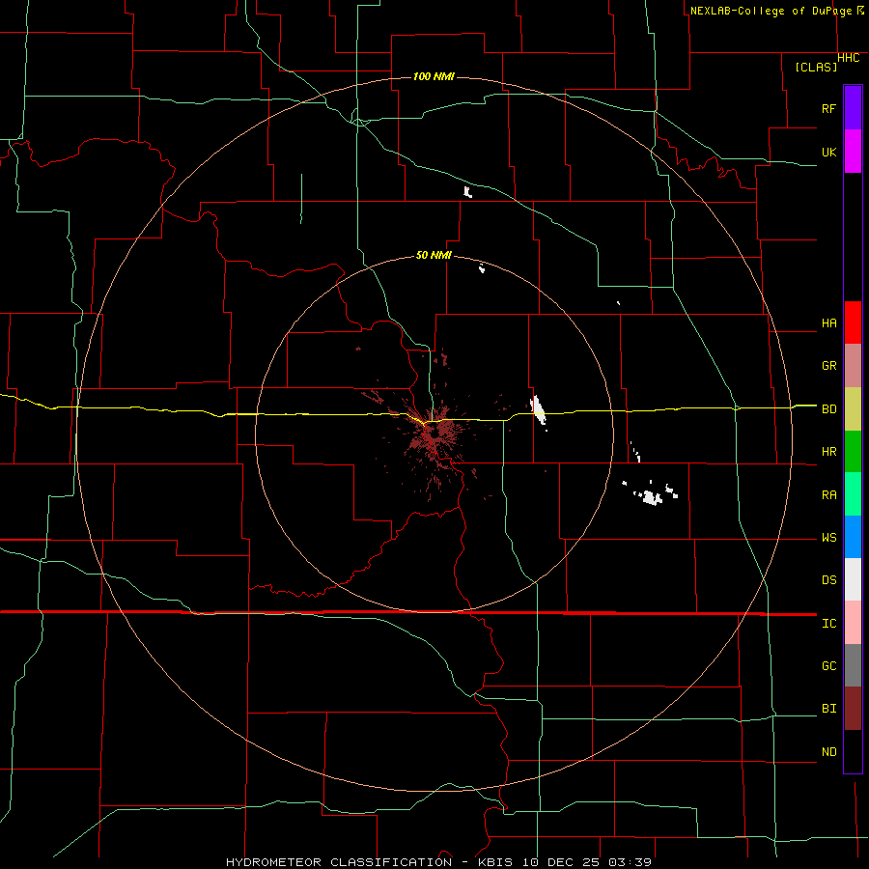
Task: Select the GR salmon color swatch
Action: [853, 366]
